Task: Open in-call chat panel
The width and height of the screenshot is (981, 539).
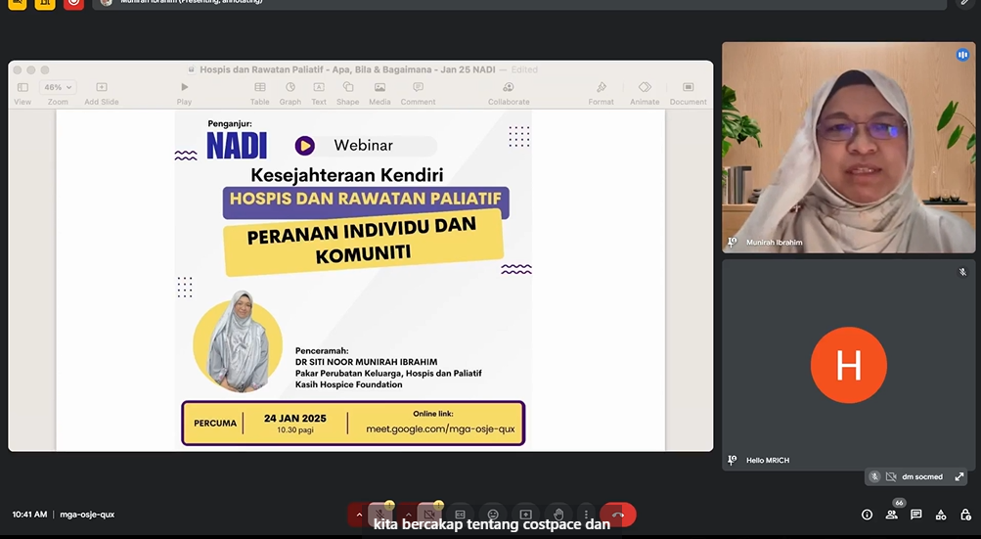Action: pos(915,515)
